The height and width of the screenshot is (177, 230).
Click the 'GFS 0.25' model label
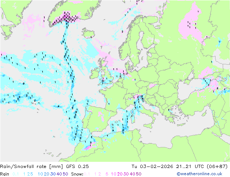pos(77,167)
